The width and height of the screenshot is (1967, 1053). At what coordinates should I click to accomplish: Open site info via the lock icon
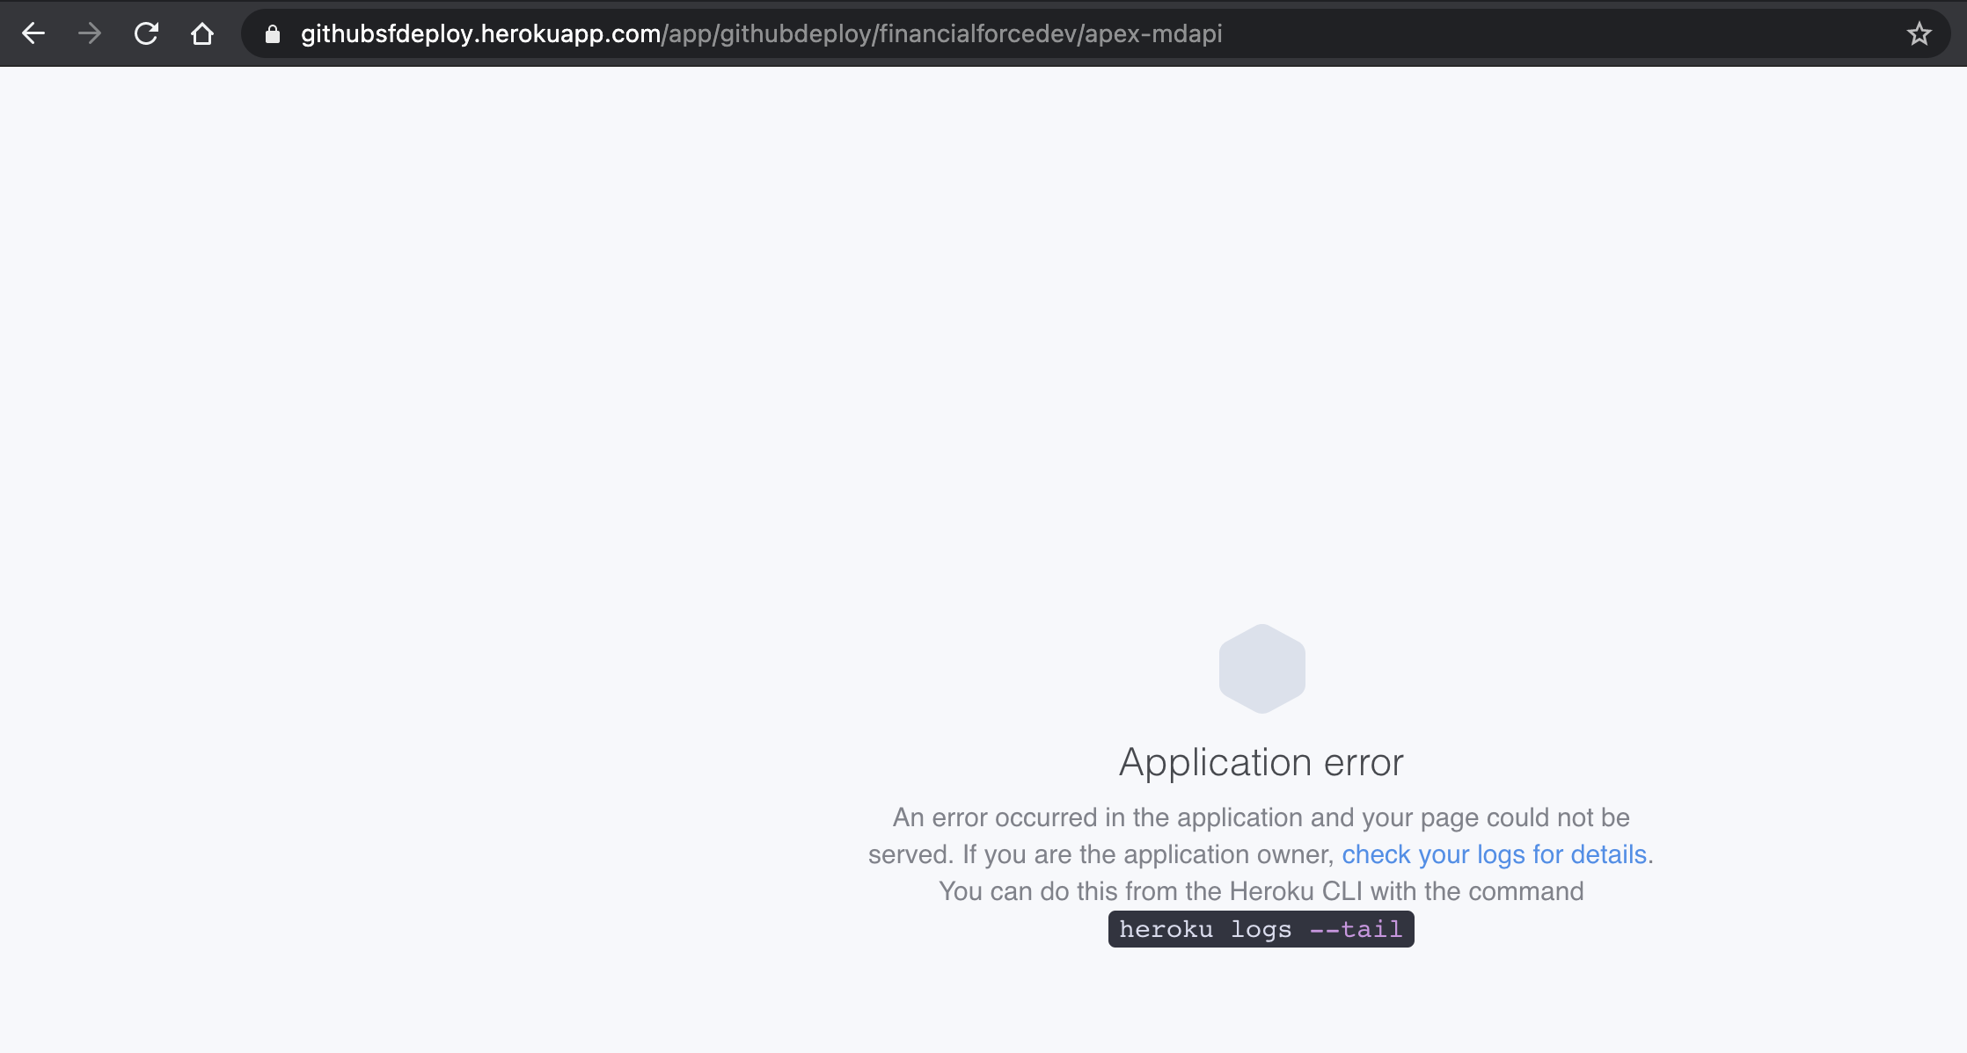[273, 34]
